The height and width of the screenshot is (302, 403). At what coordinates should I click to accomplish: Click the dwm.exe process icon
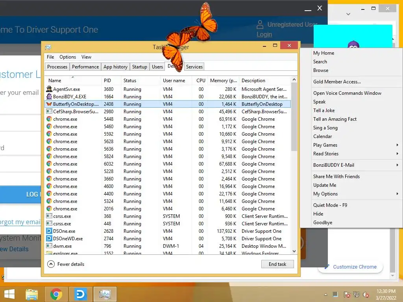pos(49,246)
